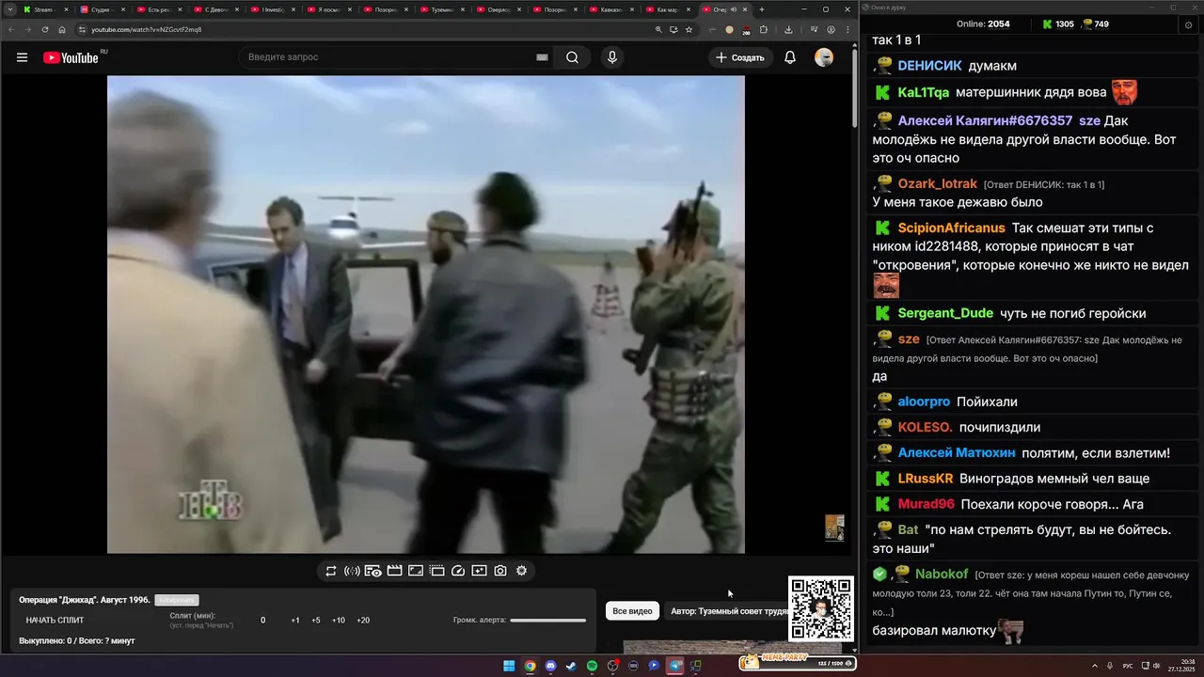Open the on-screen keyboard icon in search box
The width and height of the screenshot is (1204, 677).
(542, 57)
